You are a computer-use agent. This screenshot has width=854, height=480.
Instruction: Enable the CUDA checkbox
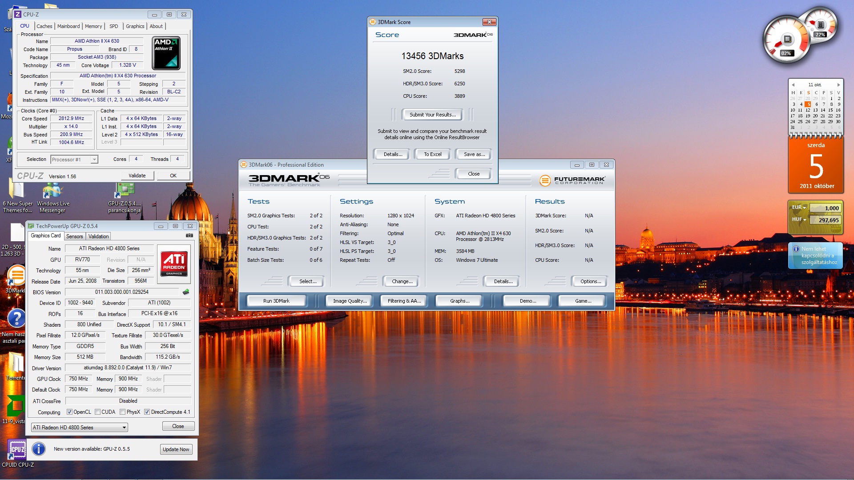[97, 412]
